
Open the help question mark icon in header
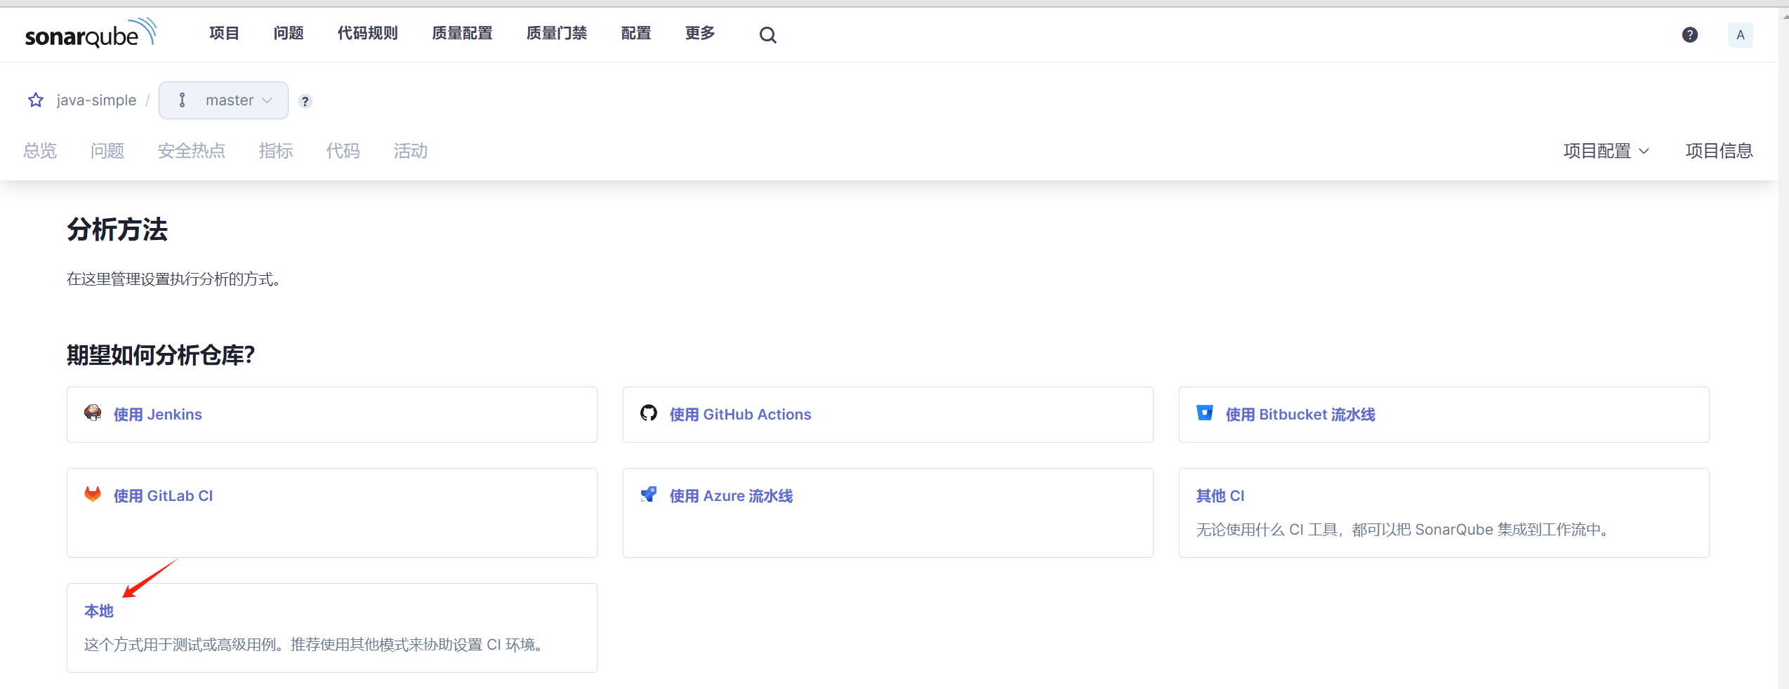click(x=1690, y=35)
